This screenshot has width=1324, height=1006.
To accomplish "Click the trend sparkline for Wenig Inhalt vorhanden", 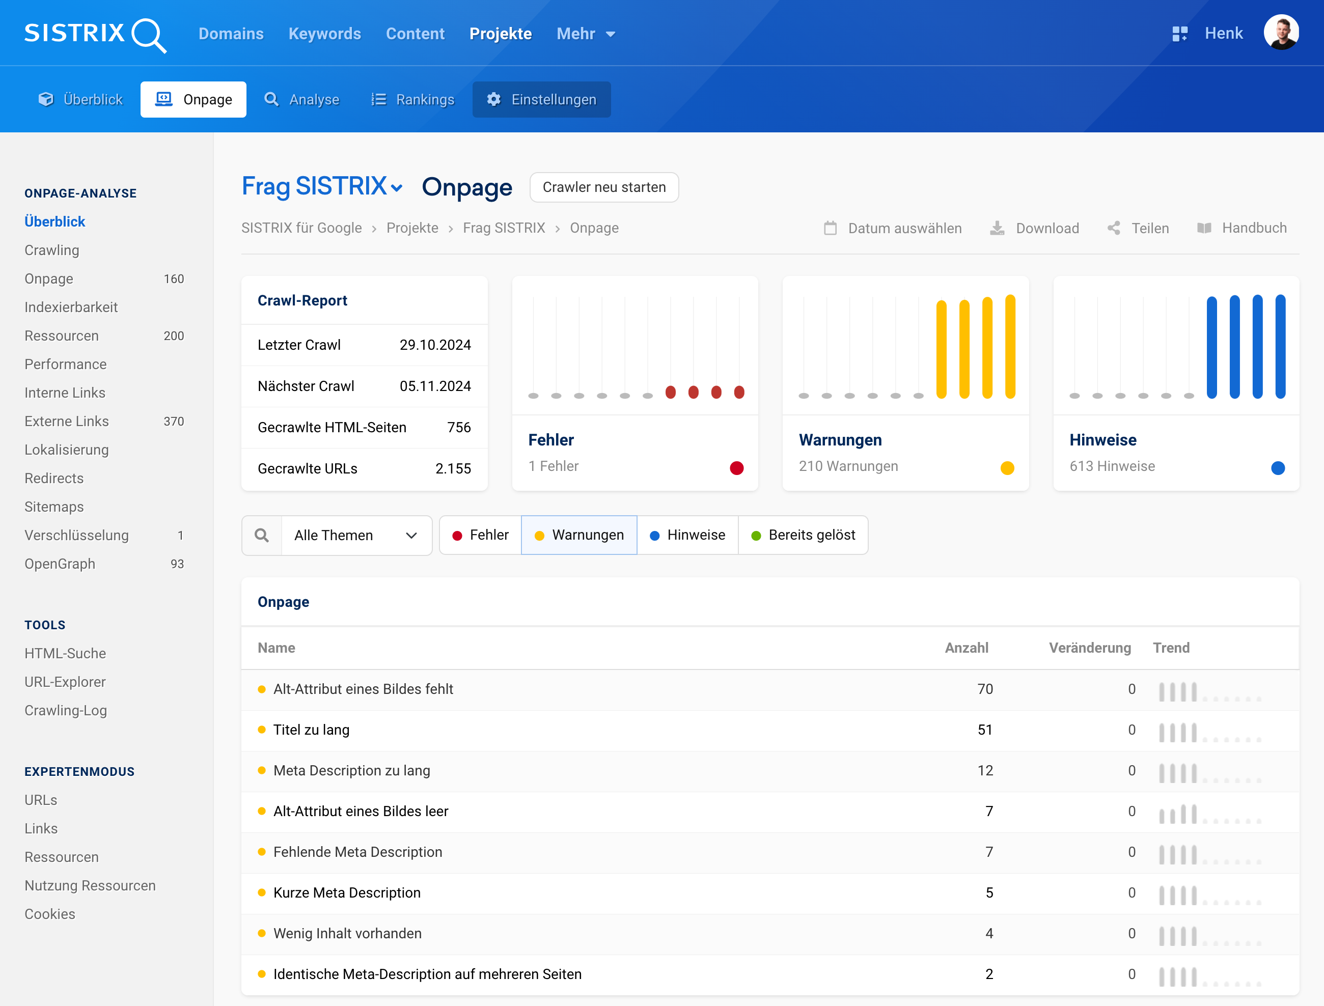I will [x=1209, y=936].
